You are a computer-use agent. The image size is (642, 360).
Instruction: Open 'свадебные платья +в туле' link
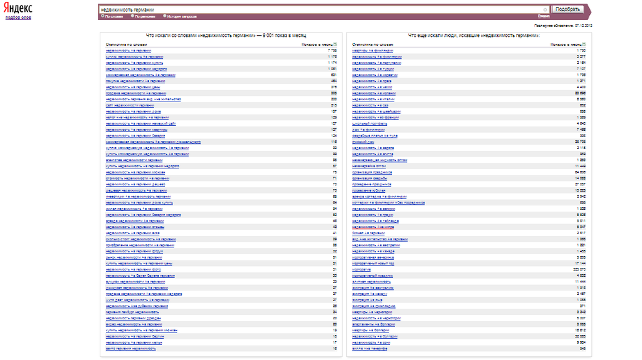click(x=375, y=136)
